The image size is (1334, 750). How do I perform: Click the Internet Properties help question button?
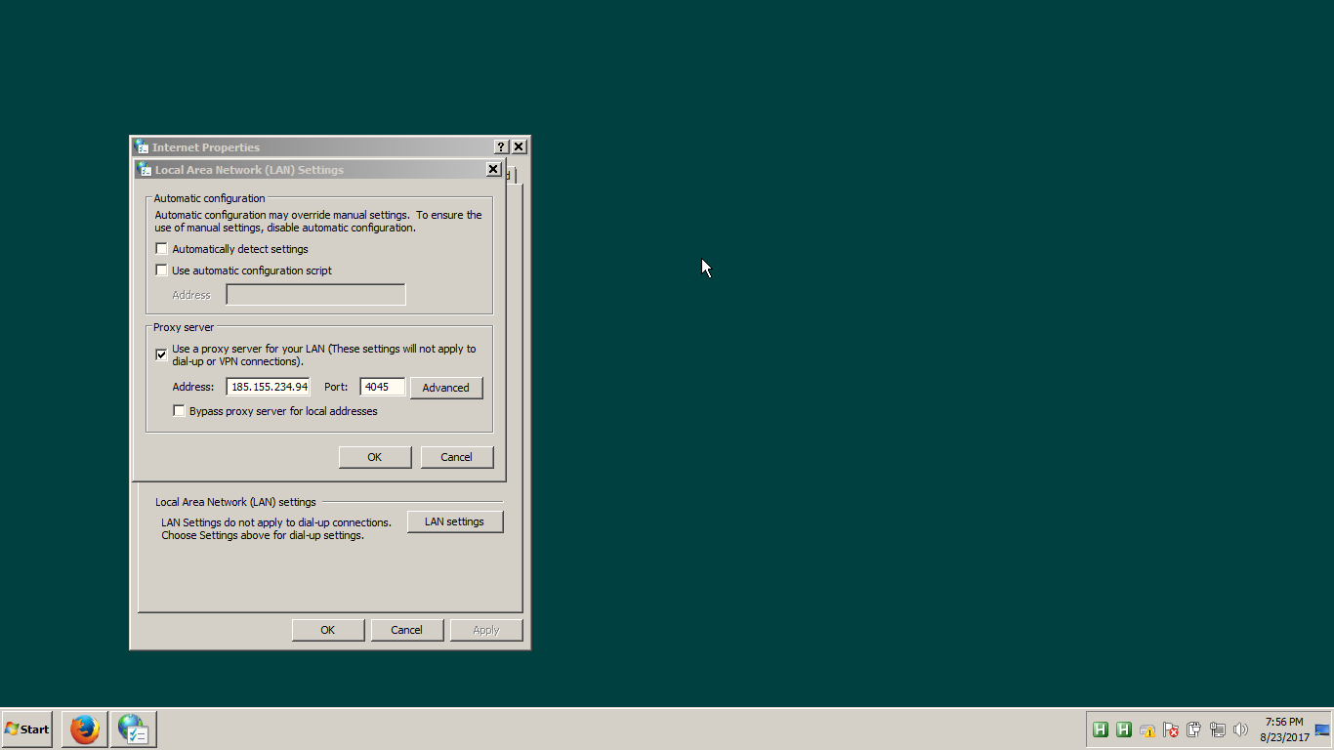[501, 146]
